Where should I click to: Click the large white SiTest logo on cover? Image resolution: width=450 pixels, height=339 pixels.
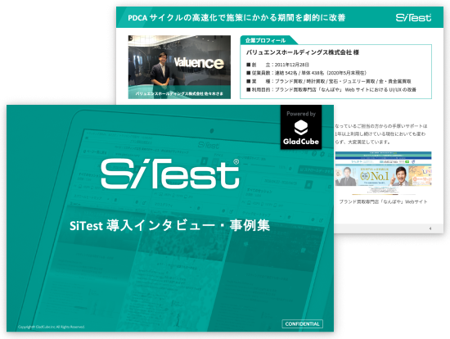[170, 174]
